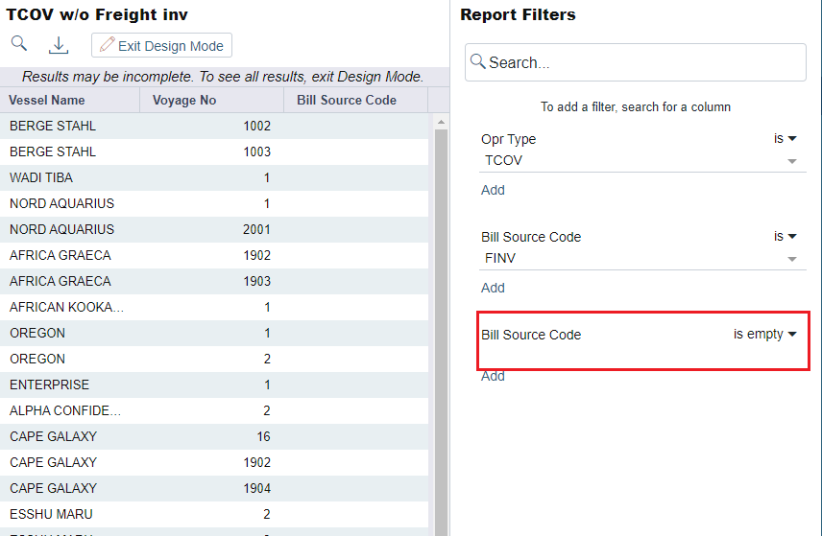822x536 pixels.
Task: Sort by Vessel Name column header
Action: [x=47, y=100]
